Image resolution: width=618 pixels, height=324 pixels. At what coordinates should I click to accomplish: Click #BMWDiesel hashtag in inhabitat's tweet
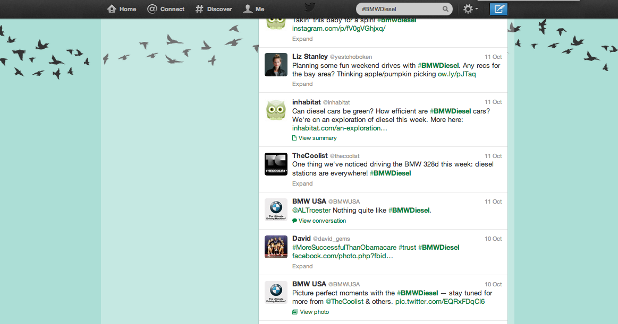(x=451, y=111)
